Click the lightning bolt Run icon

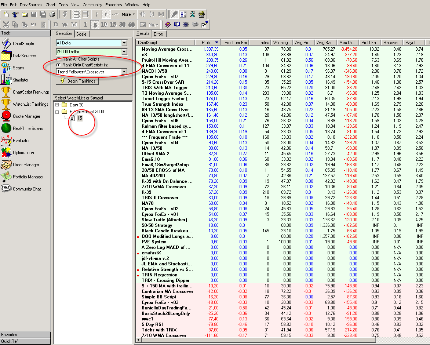pos(65,14)
